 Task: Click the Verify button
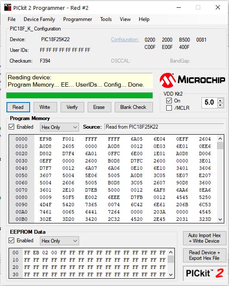coord(72,107)
